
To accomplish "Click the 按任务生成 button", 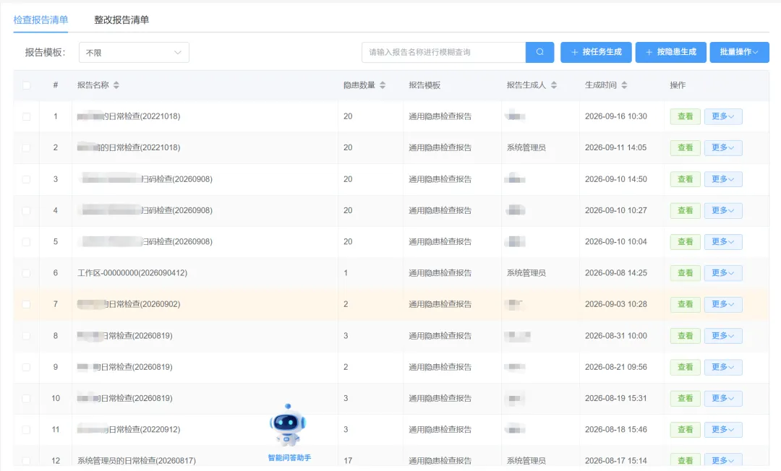I will [596, 52].
